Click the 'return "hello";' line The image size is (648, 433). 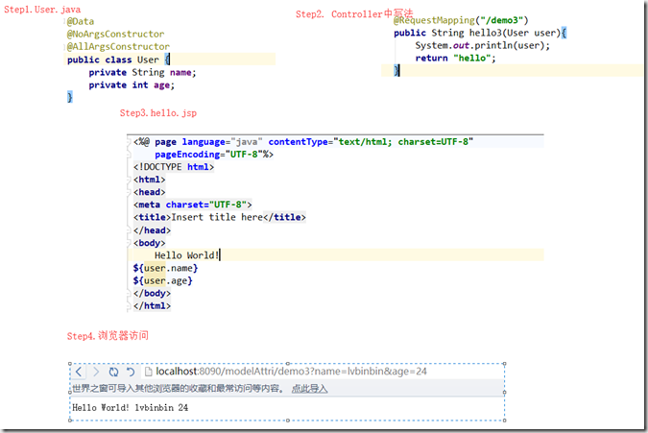pos(455,59)
